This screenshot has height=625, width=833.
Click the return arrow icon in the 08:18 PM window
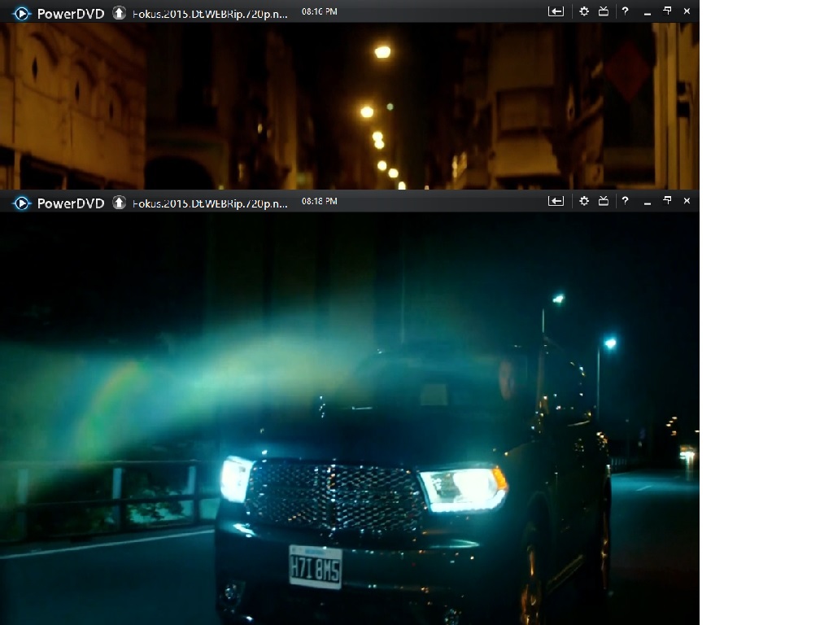(556, 201)
